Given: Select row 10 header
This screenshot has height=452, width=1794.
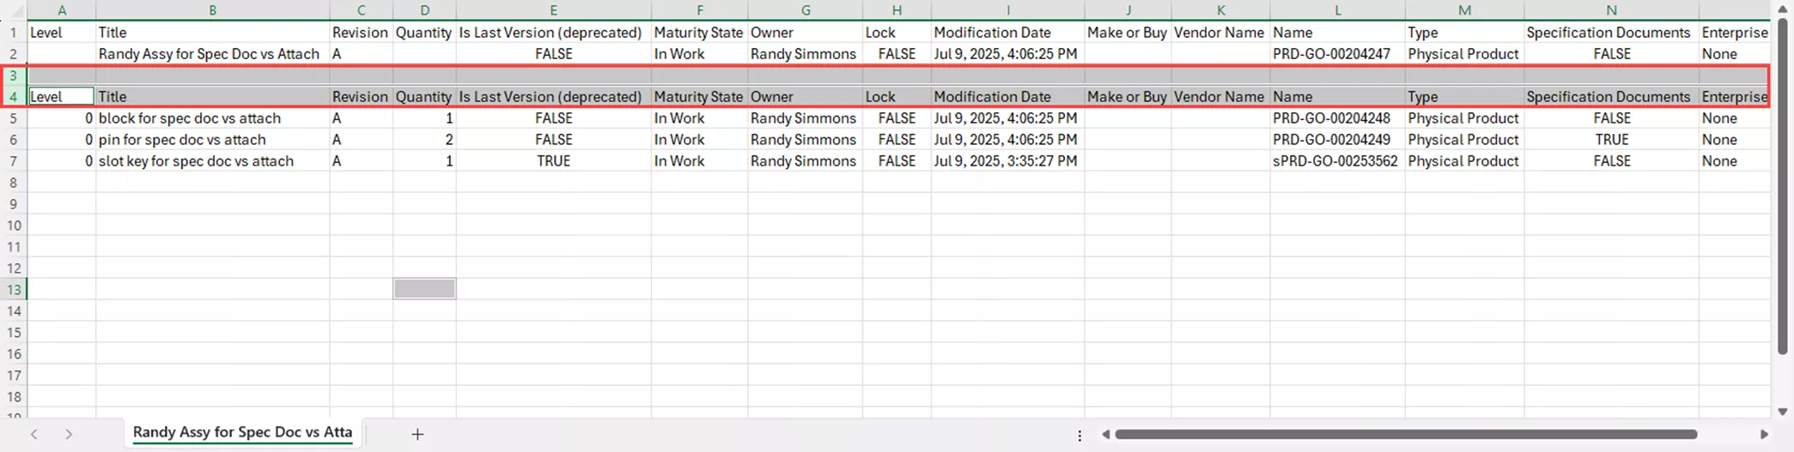Looking at the screenshot, I should tap(14, 226).
